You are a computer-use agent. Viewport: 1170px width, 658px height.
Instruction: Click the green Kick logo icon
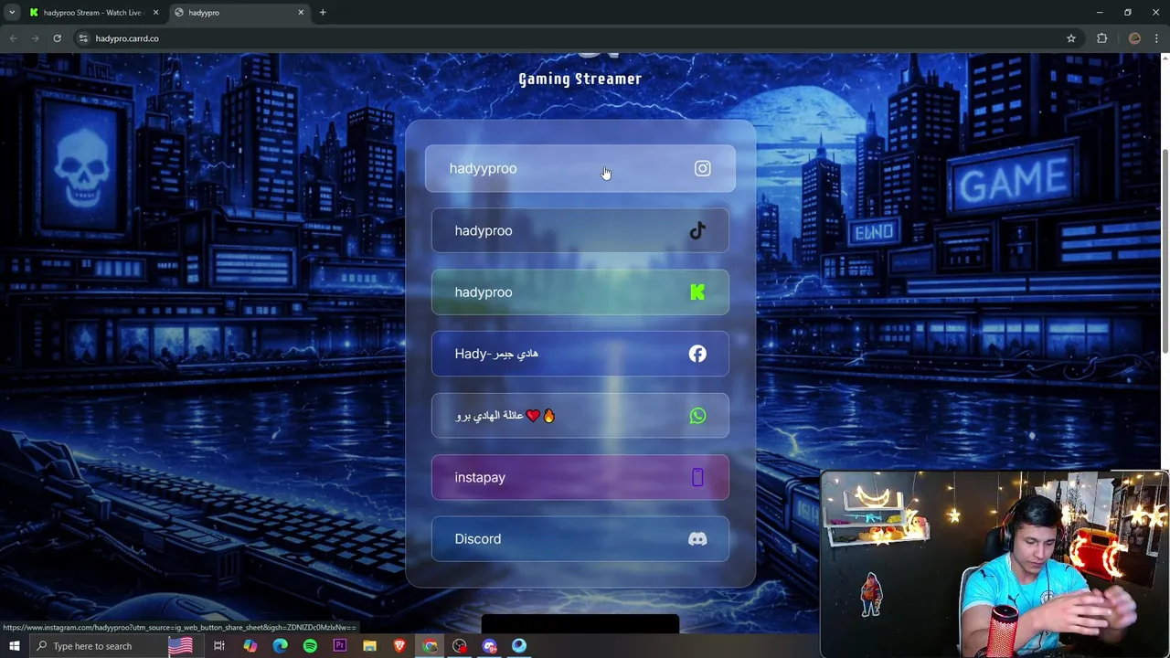697,292
